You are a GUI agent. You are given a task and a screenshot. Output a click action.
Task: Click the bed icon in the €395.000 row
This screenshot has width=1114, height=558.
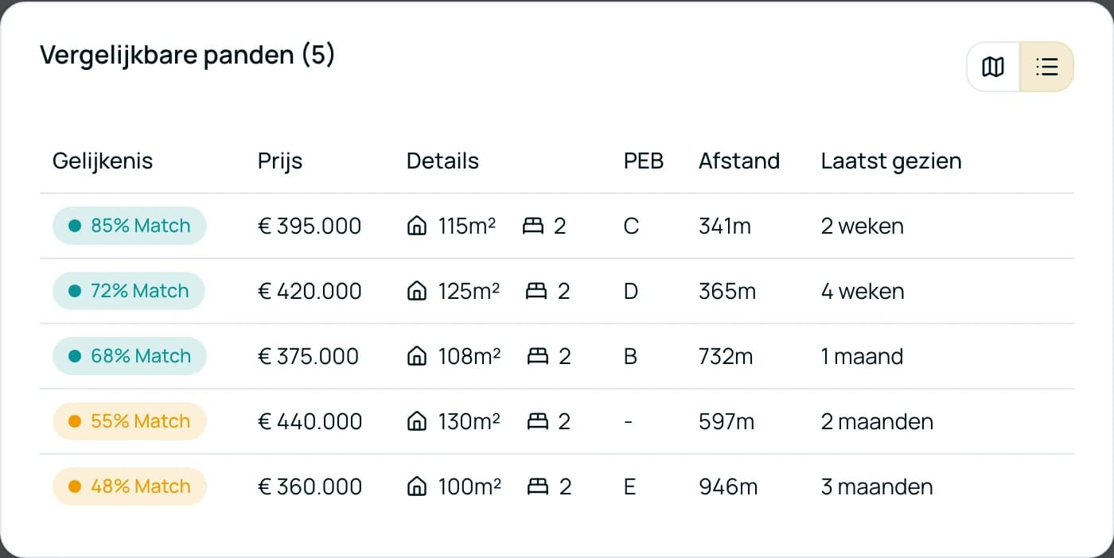click(532, 227)
